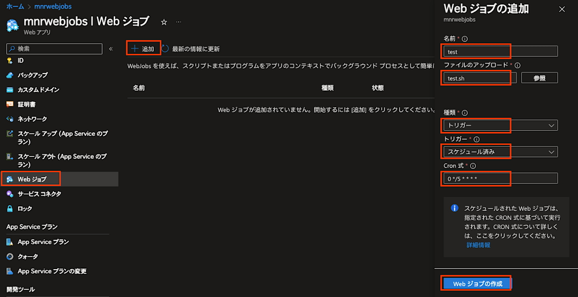Image resolution: width=578 pixels, height=297 pixels.
Task: Click the スケール アップ icon
Action: [10, 134]
